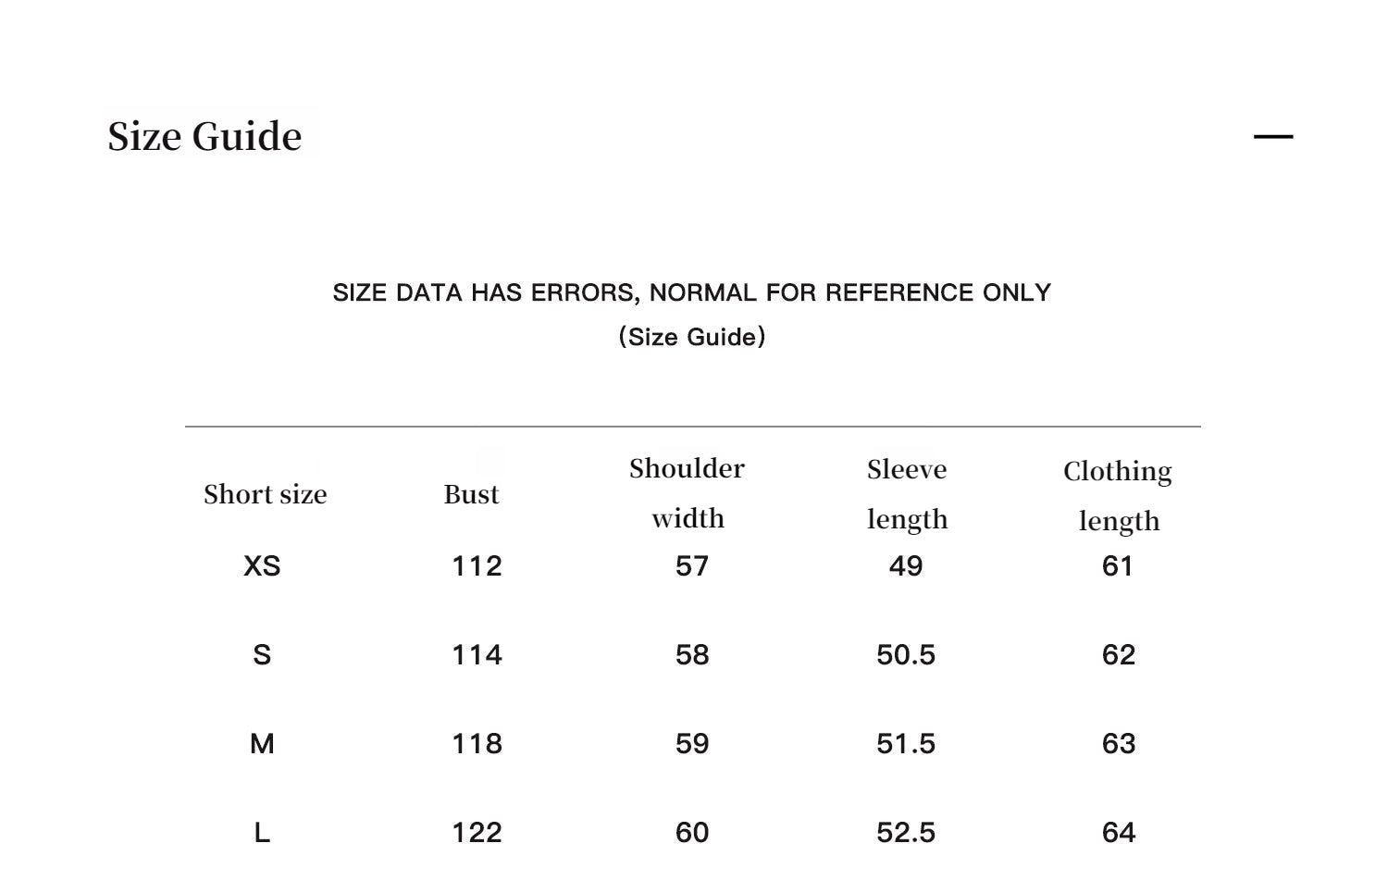Click the S size row label
This screenshot has width=1388, height=893.
(x=262, y=655)
